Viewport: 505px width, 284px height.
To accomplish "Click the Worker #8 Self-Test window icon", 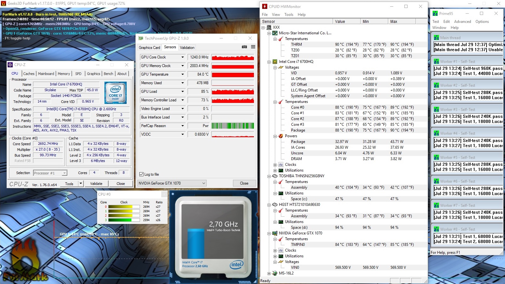I will point(436,229).
